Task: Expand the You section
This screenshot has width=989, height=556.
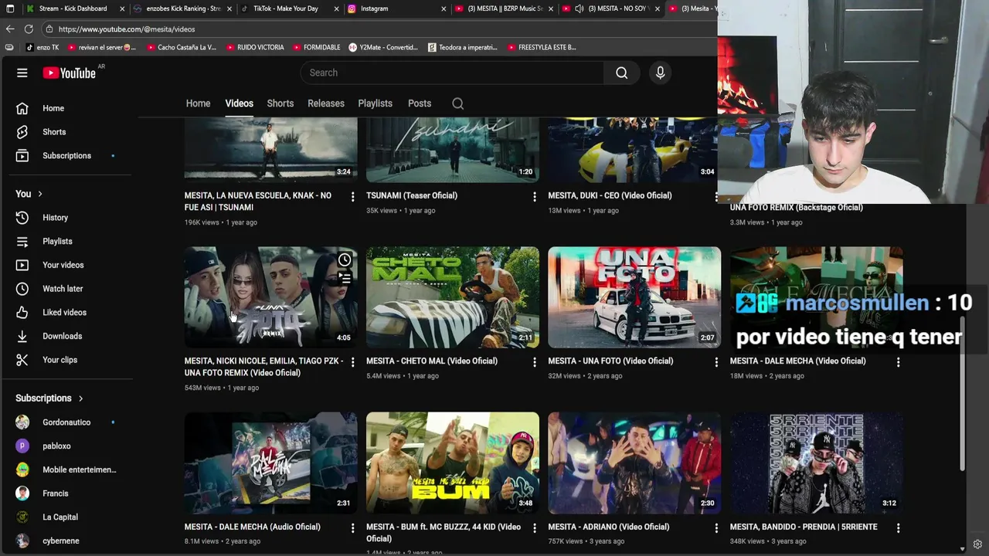Action: pos(29,194)
